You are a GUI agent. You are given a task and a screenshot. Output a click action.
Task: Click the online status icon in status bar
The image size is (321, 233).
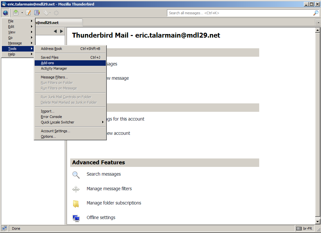pyautogui.click(x=4, y=228)
